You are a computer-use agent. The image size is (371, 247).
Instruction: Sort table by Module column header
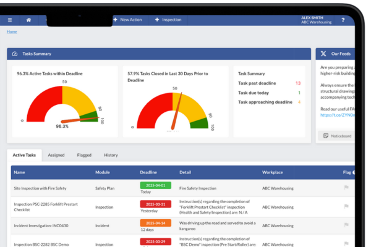tap(103, 172)
